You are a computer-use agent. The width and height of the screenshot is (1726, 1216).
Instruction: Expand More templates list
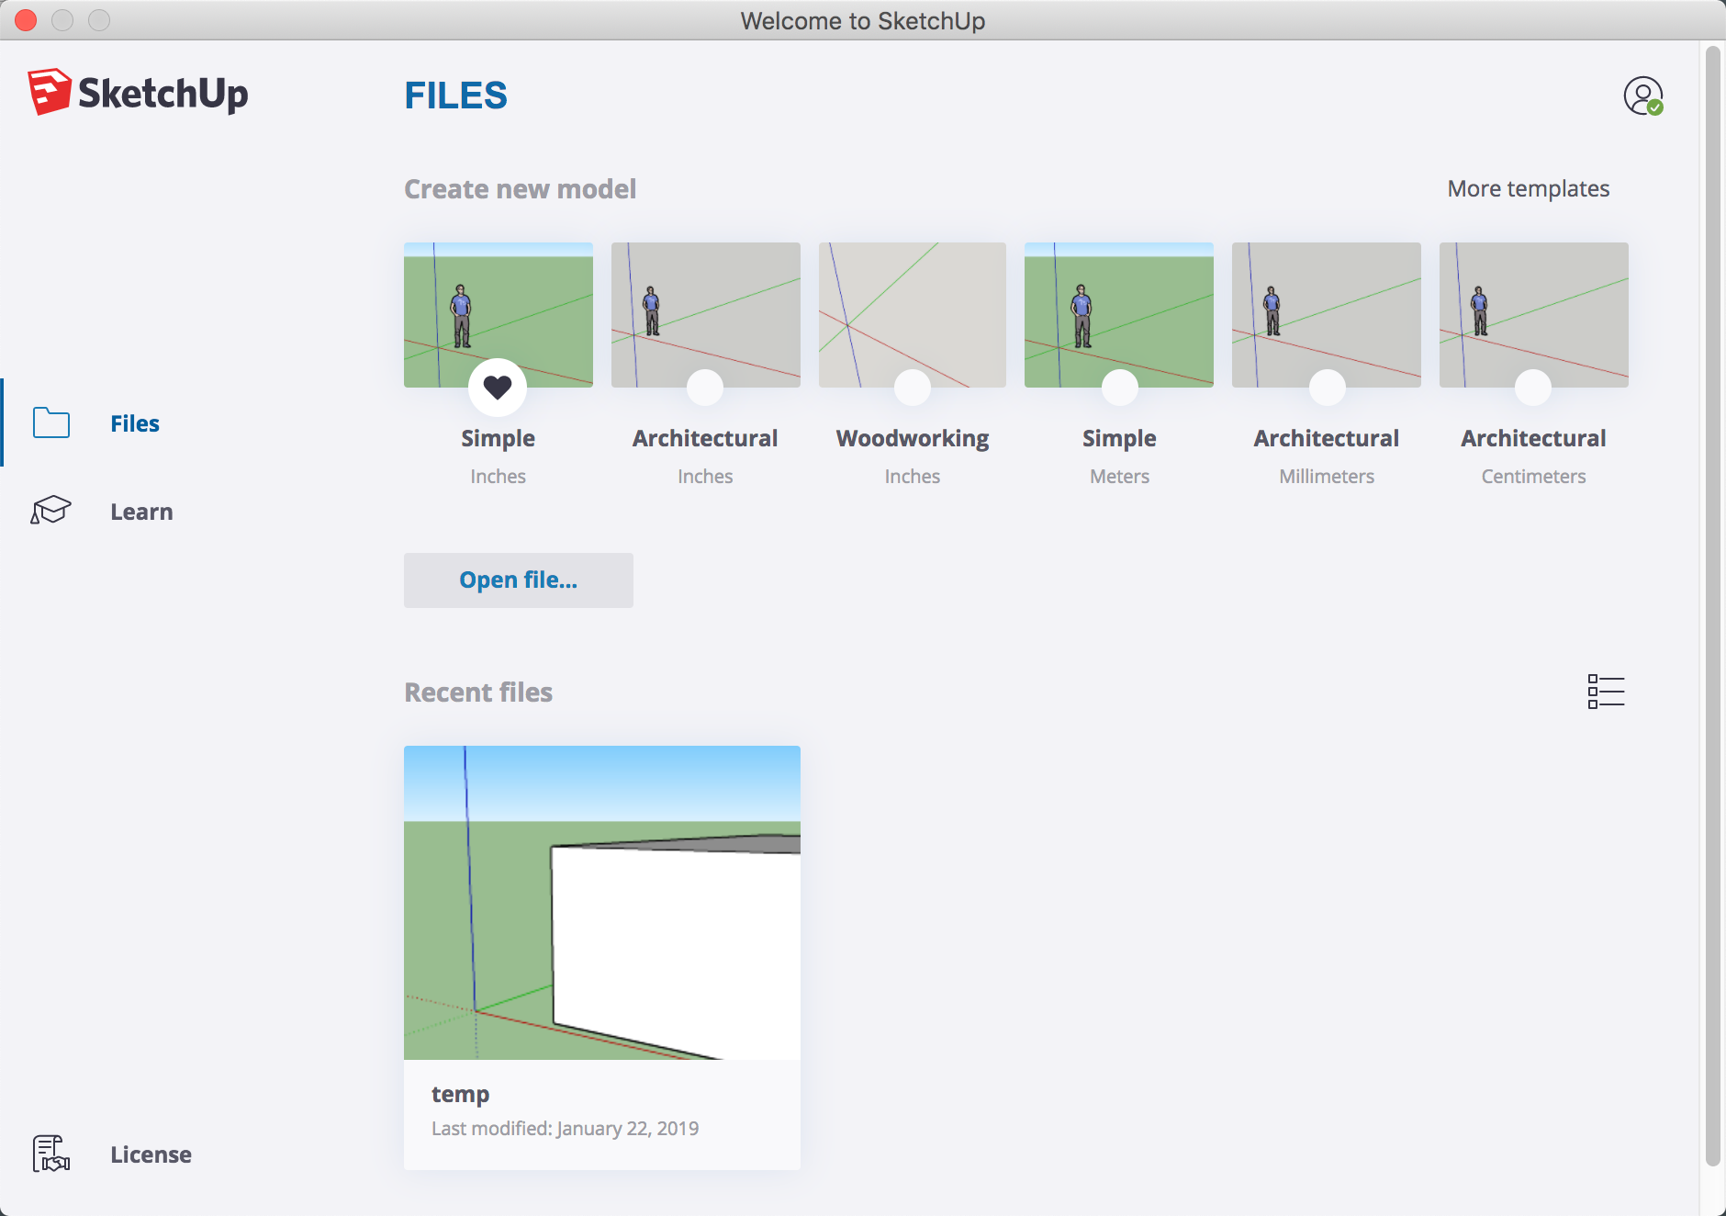coord(1528,188)
